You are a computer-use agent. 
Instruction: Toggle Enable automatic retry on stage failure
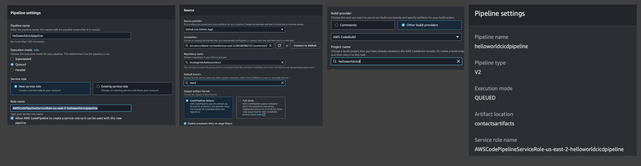[185, 123]
